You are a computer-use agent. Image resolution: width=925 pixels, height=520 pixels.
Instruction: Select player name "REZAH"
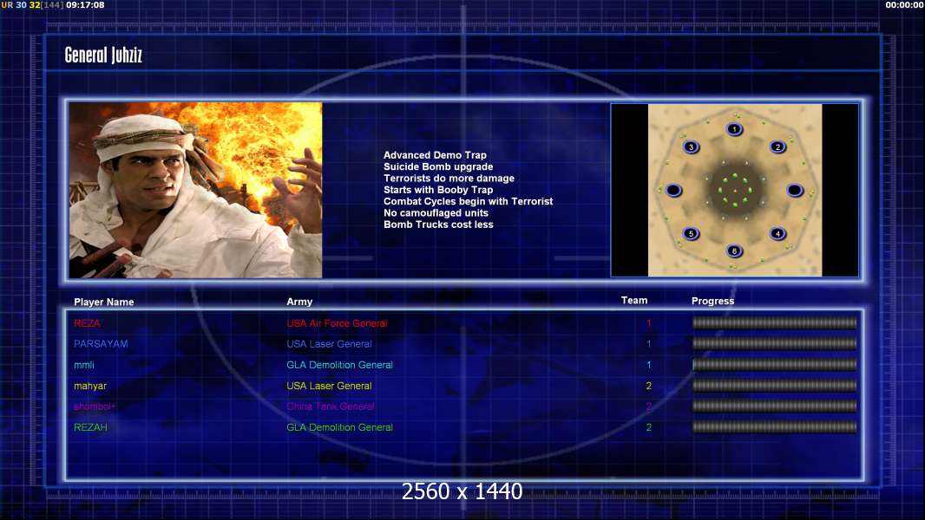(x=90, y=427)
